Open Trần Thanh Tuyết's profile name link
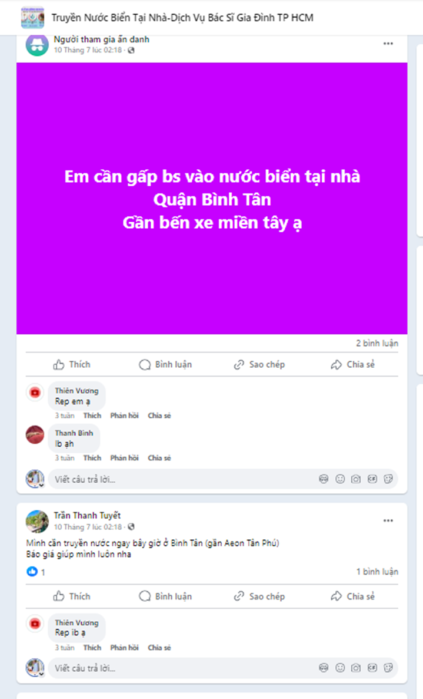This screenshot has height=699, width=423. coord(87,515)
